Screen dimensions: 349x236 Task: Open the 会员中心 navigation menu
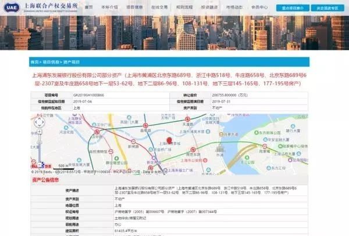click(259, 7)
